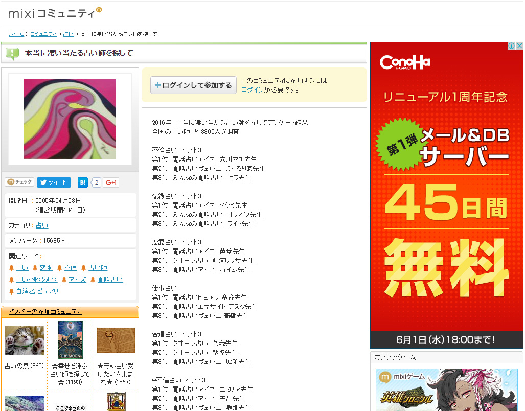This screenshot has width=525, height=411.
Task: Open related word 電話占い tag
Action: coord(110,280)
